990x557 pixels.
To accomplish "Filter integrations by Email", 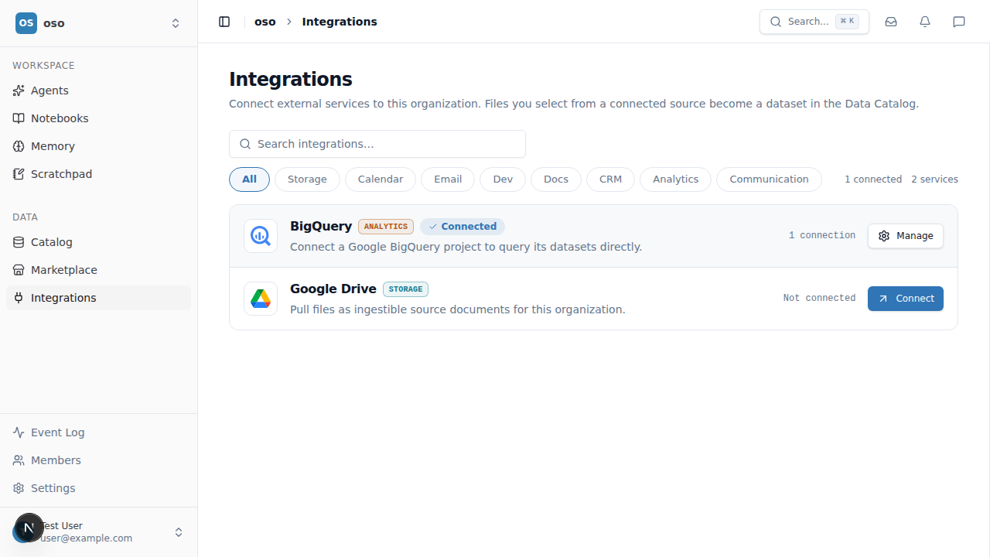I will (448, 179).
